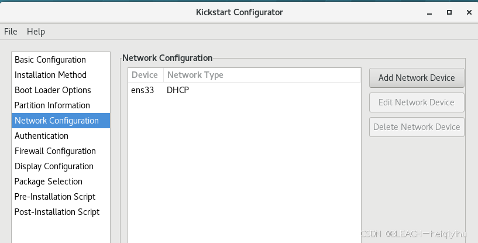The height and width of the screenshot is (243, 478).
Task: Open the Help menu
Action: [x=36, y=32]
